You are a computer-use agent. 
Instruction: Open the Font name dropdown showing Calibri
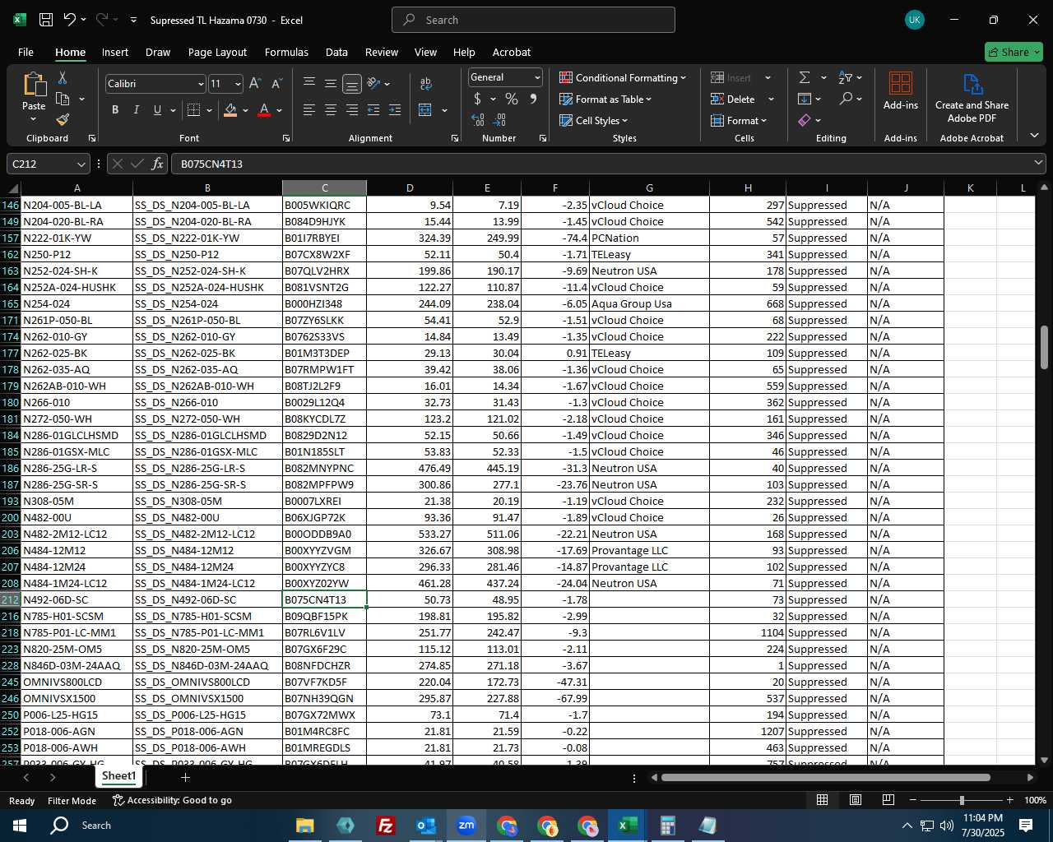click(200, 84)
